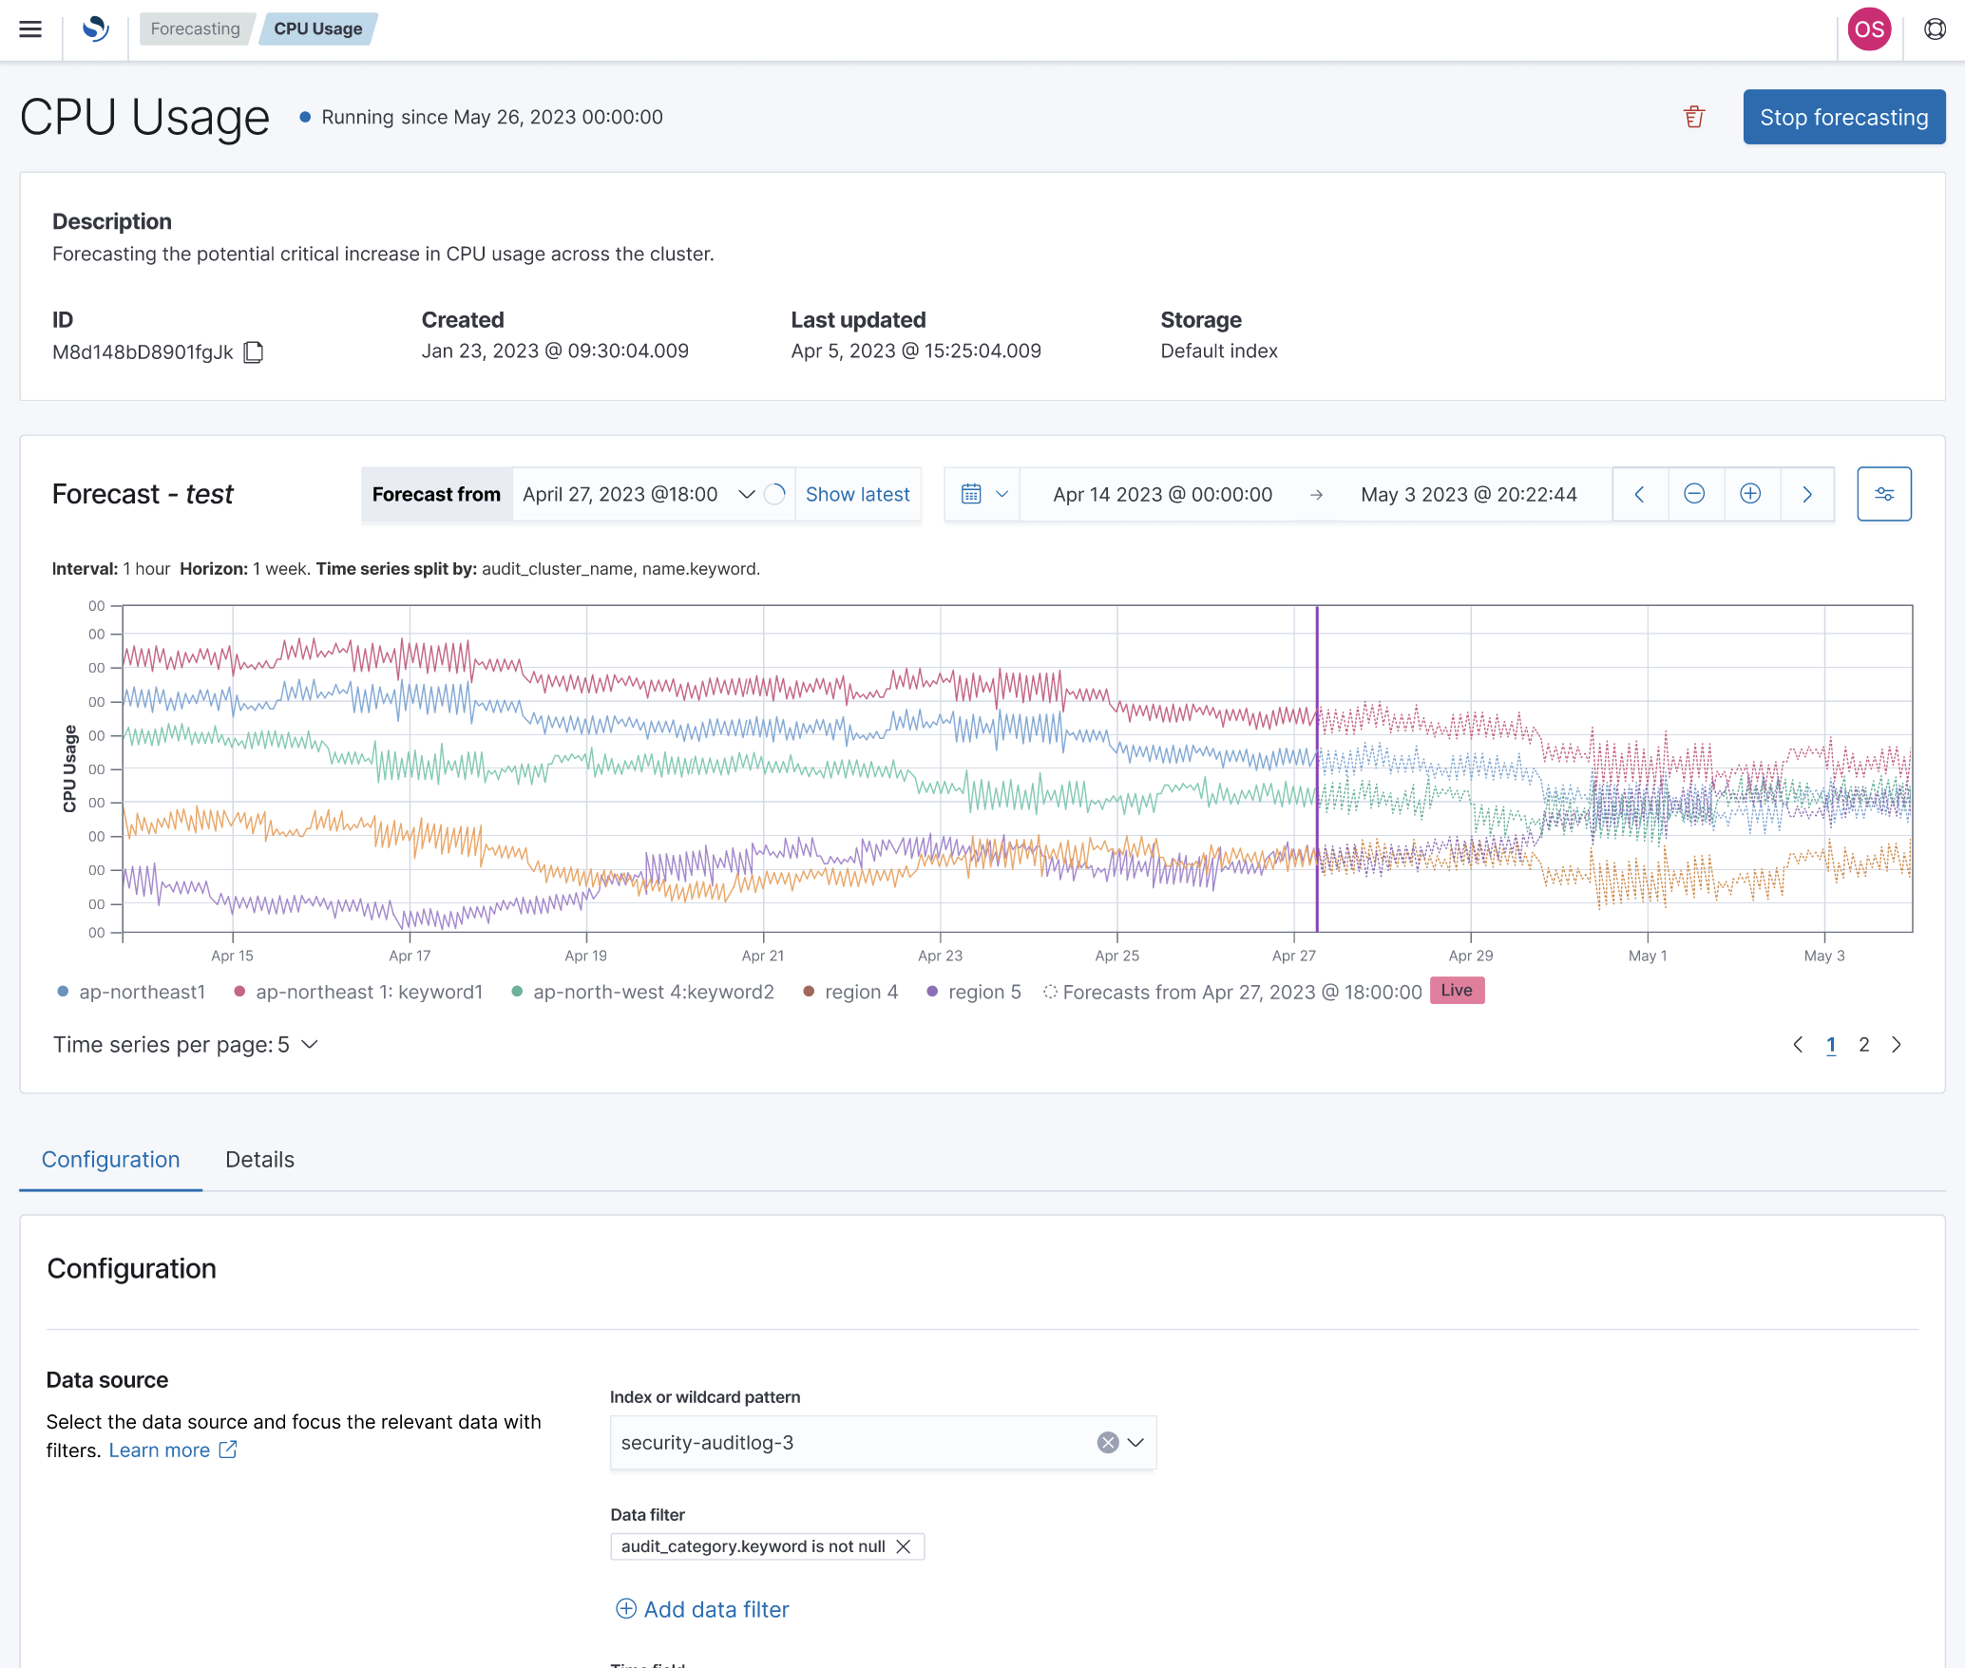This screenshot has height=1668, width=1965.
Task: Open the Learn more link under Data source
Action: 160,1450
